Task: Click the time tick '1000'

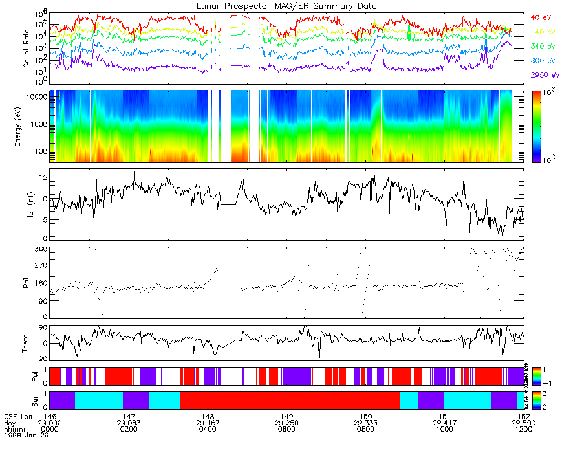Action: [x=445, y=429]
